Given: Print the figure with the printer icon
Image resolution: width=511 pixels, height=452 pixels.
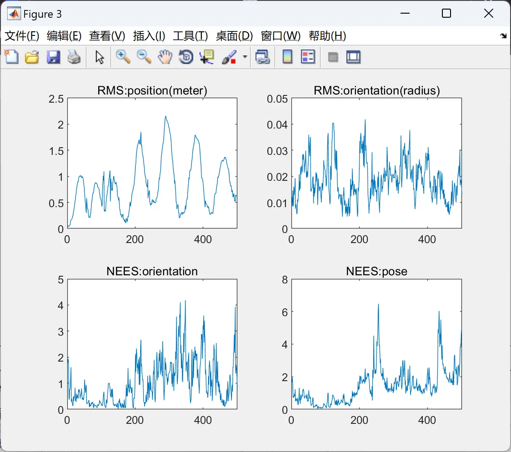Looking at the screenshot, I should [x=74, y=57].
